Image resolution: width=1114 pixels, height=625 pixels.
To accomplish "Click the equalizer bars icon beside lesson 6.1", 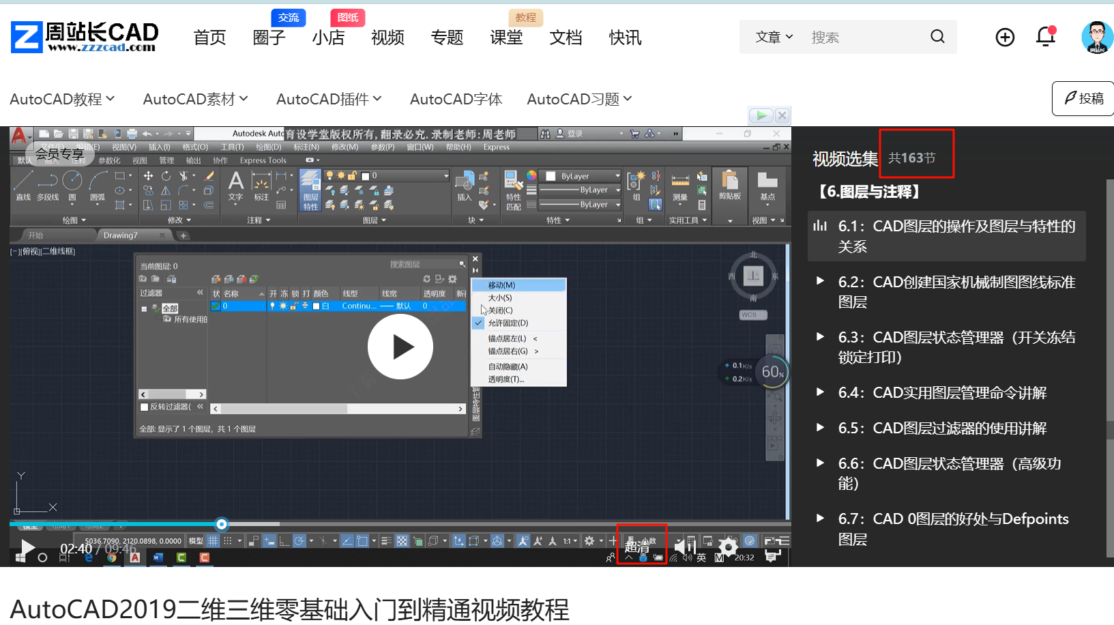I will (x=820, y=226).
